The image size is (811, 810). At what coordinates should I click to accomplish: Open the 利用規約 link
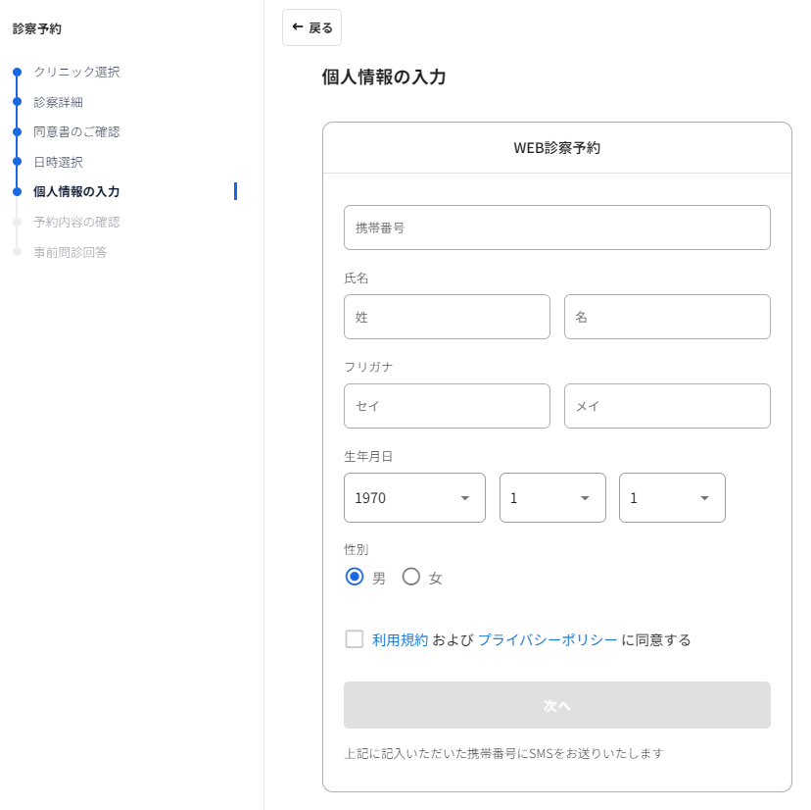(x=400, y=640)
